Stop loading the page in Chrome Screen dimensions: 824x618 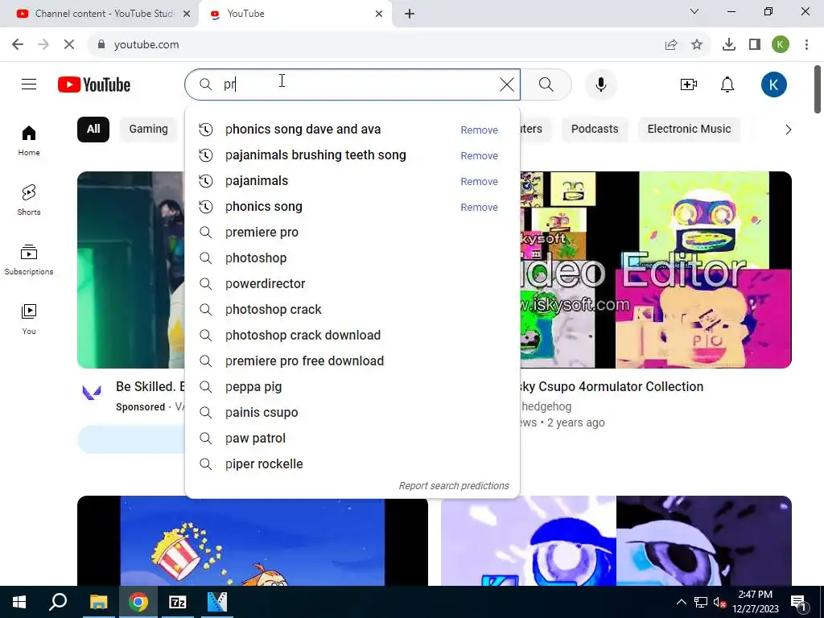tap(69, 45)
